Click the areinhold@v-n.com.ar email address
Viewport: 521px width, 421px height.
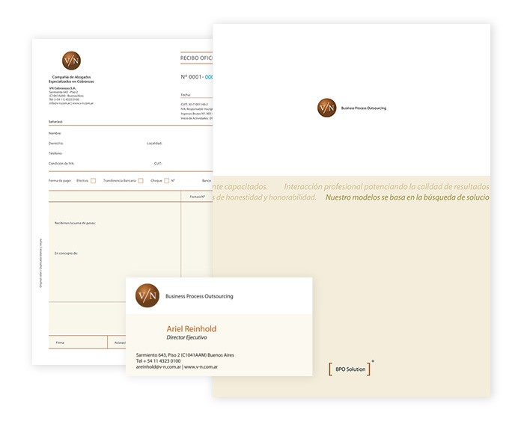coord(159,367)
